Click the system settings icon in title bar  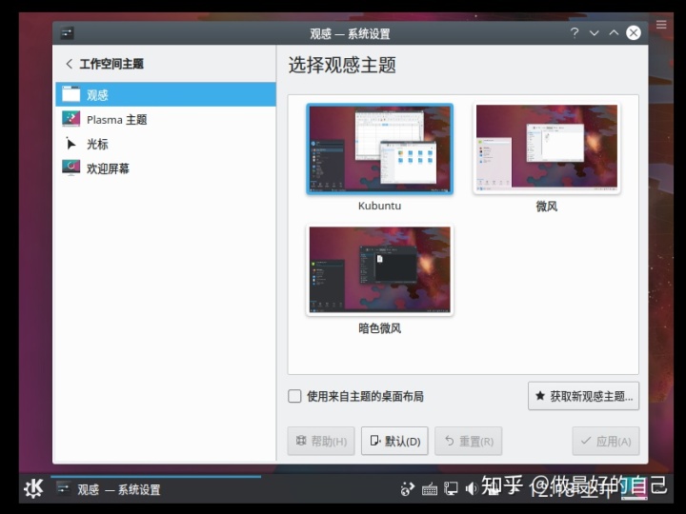67,32
